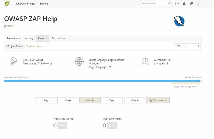This screenshot has height=139, width=214.
Task: Click 'Size: 74 541 words' text
Action: pyautogui.click(x=33, y=60)
